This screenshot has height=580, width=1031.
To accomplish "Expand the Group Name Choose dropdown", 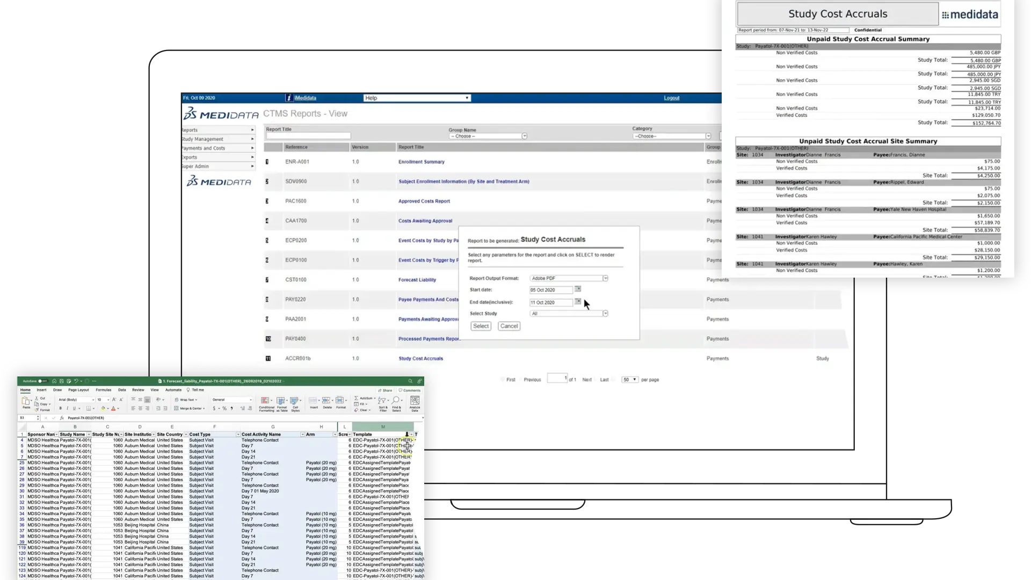I will click(524, 136).
